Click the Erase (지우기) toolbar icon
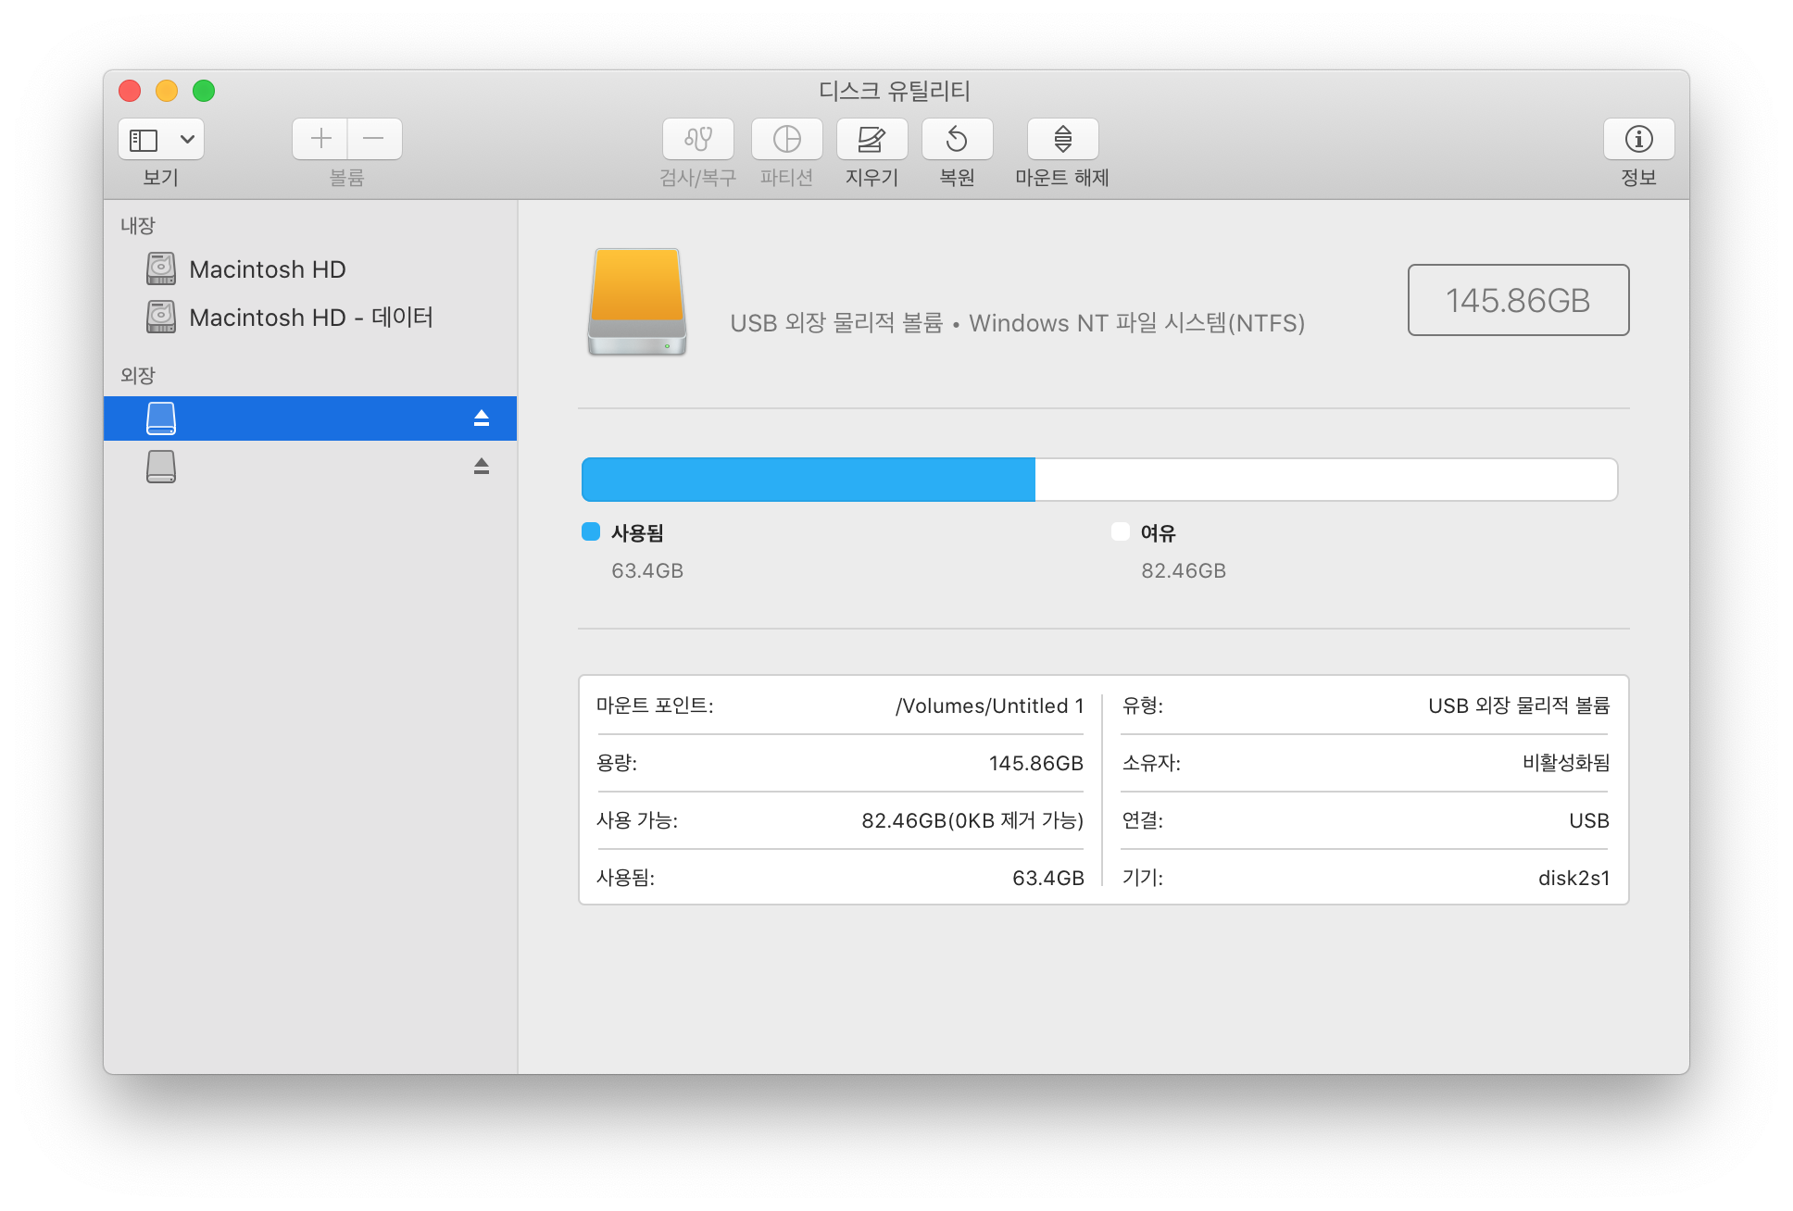This screenshot has height=1211, width=1793. point(871,139)
